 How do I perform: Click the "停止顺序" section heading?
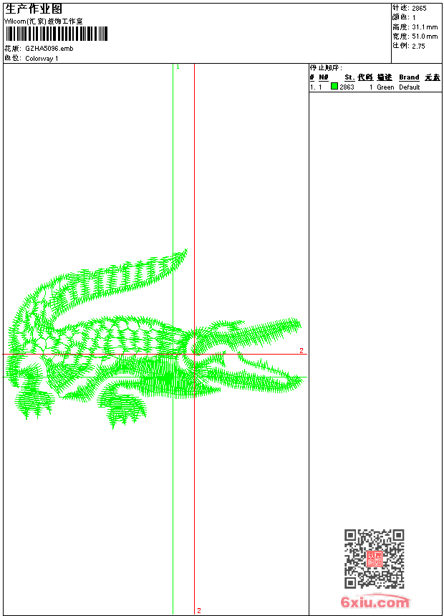[x=326, y=67]
